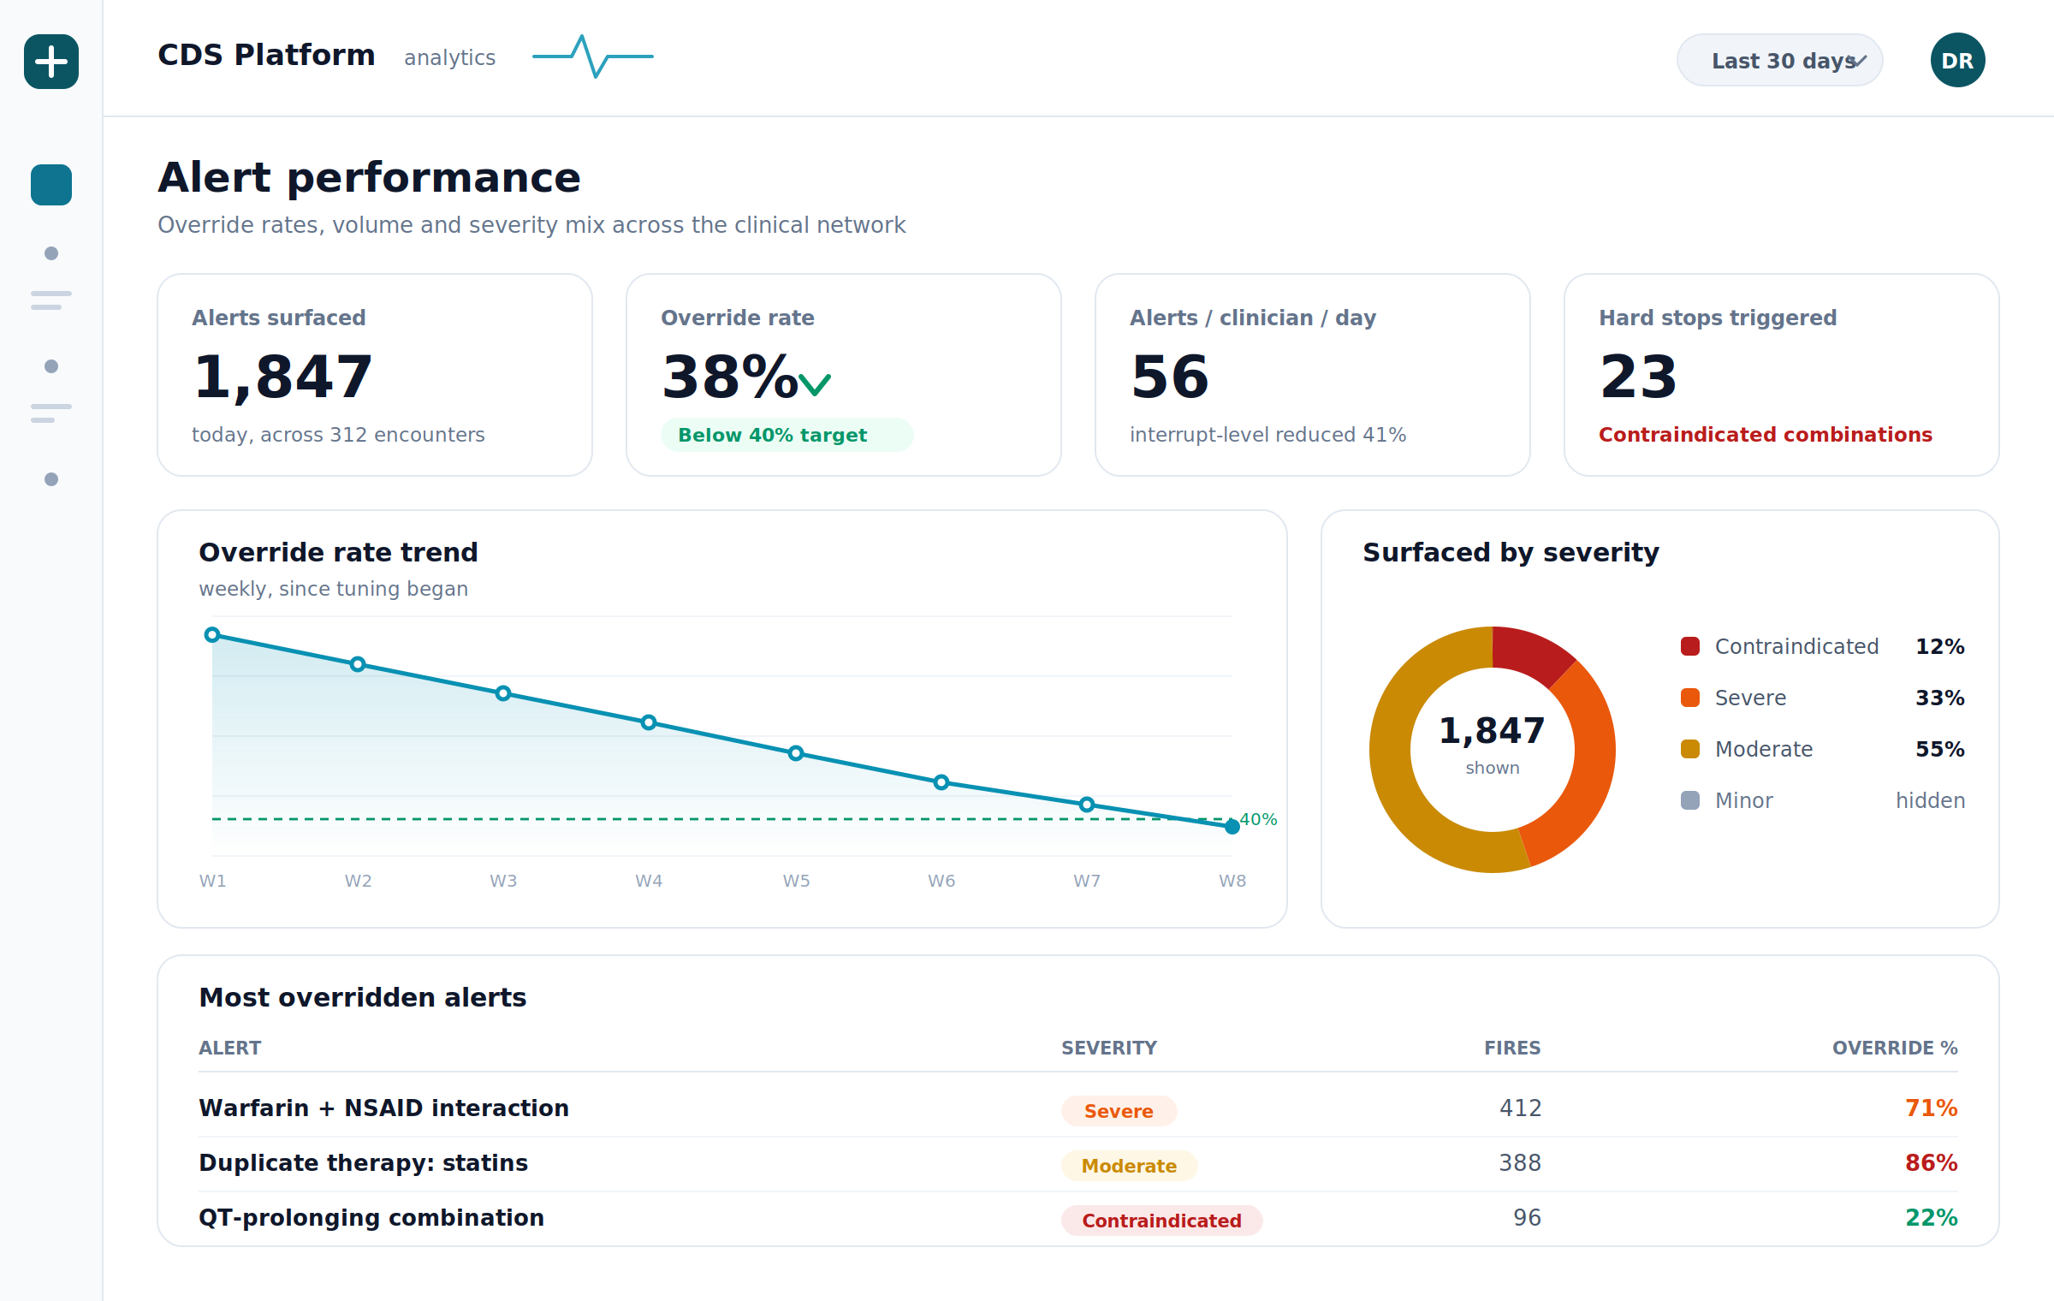Click the W1 data point on trend chart

(x=212, y=635)
